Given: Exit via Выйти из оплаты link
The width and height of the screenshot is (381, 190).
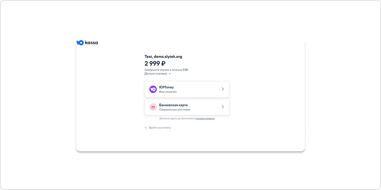Looking at the screenshot, I should click(x=160, y=128).
